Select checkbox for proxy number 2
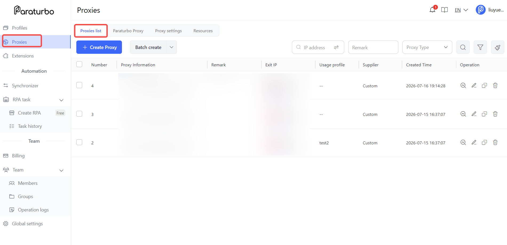The height and width of the screenshot is (245, 507). [79, 142]
